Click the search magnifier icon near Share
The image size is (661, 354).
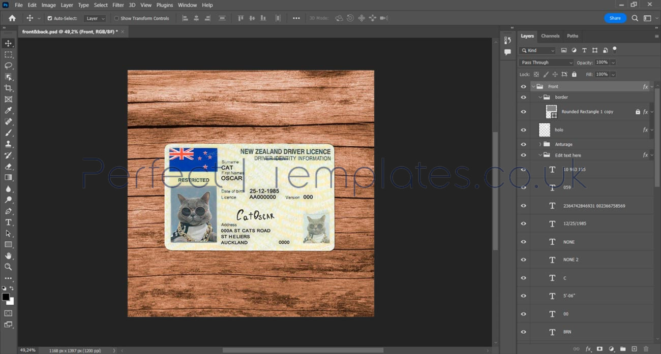click(635, 18)
